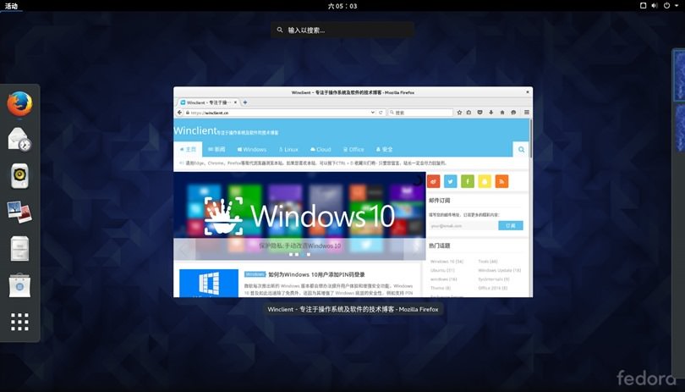Open the Windows 10 PIN article link
Image resolution: width=685 pixels, height=392 pixels.
click(317, 274)
